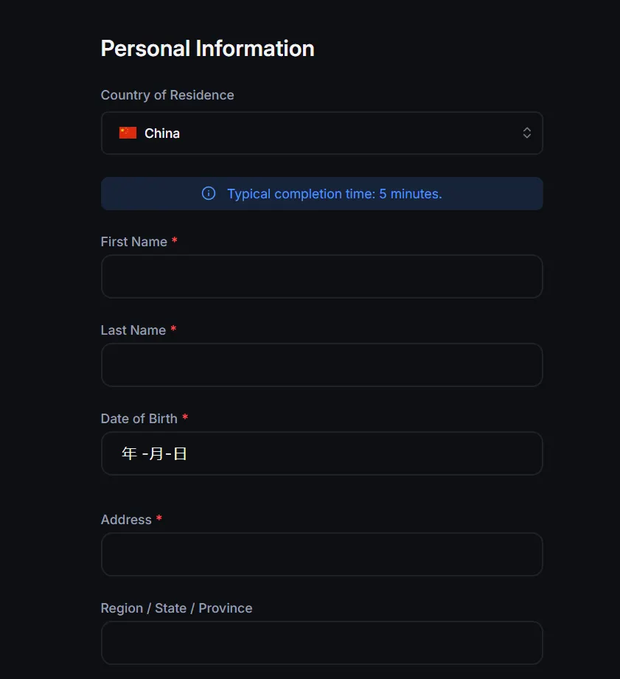Select the 年 (year) segment of the date

tap(130, 453)
